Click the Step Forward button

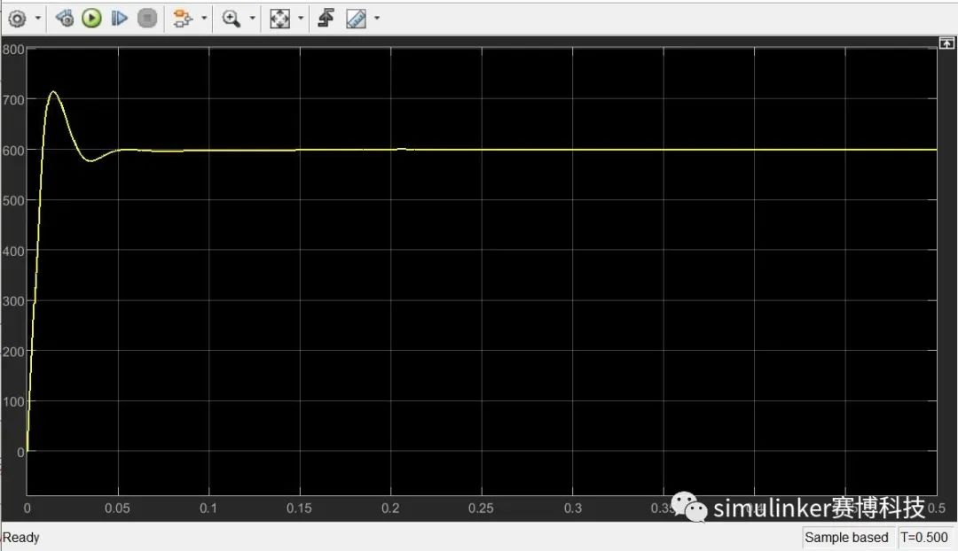tap(119, 19)
